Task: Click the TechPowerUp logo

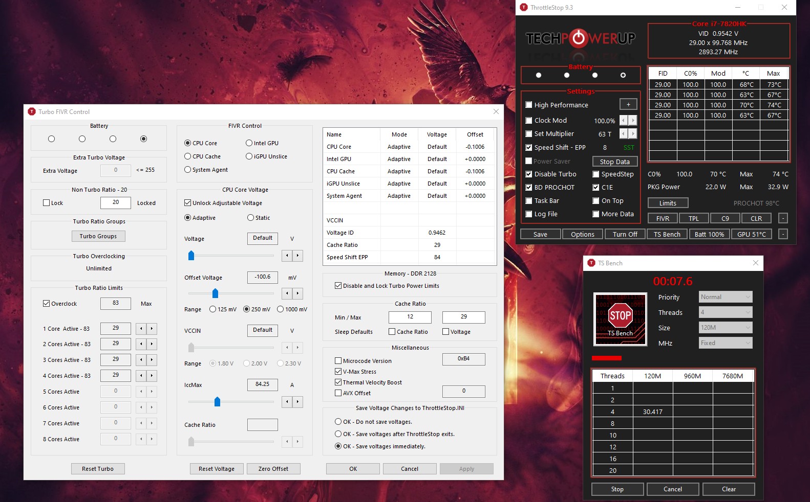Action: (580, 38)
